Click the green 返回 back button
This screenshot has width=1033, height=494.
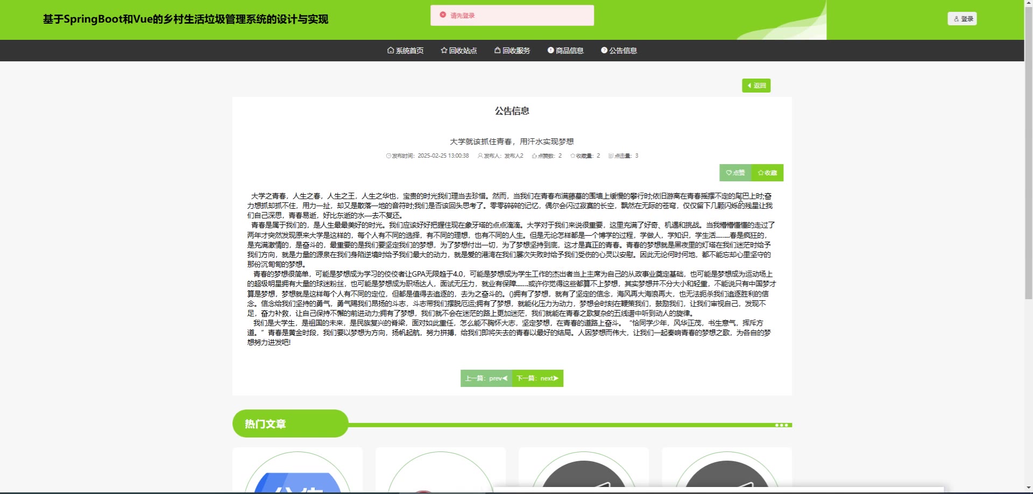click(x=756, y=86)
